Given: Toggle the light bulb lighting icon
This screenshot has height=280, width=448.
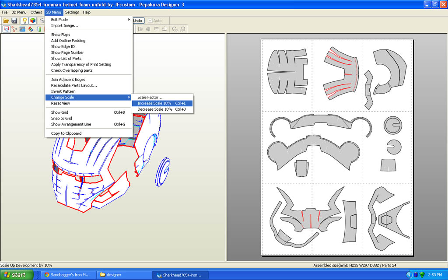Looking at the screenshot, I should click(24, 21).
